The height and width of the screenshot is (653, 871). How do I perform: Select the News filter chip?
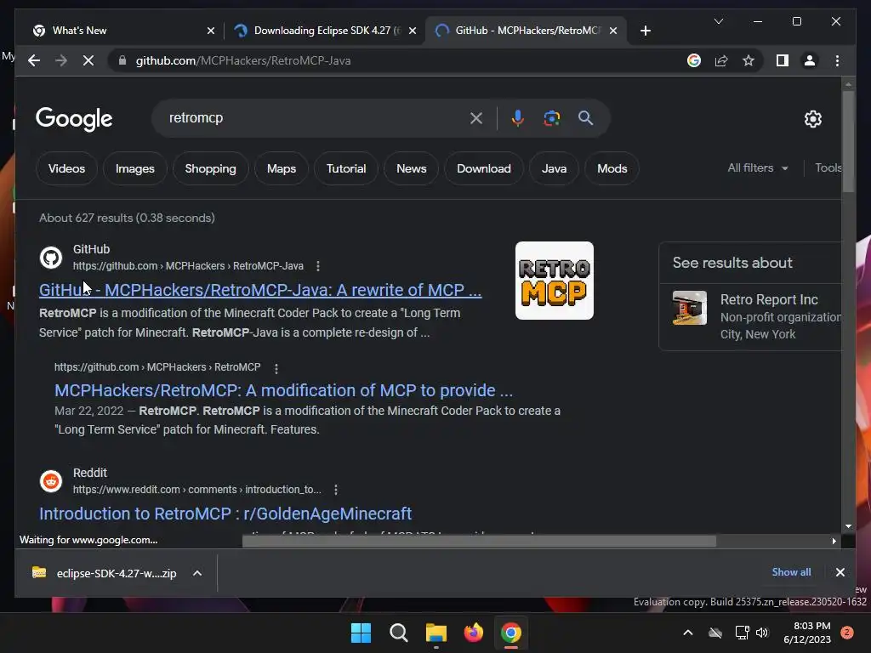tap(412, 168)
